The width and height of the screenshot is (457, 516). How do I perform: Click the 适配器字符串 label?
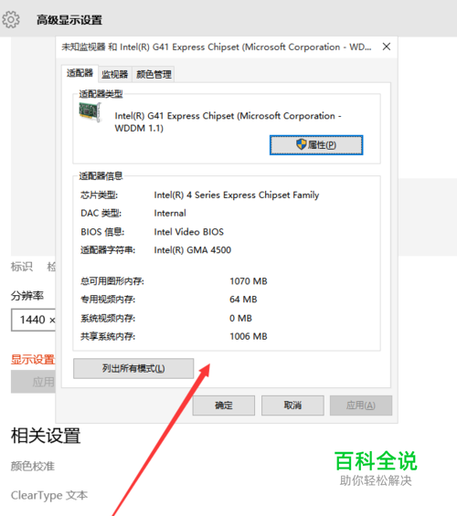click(108, 250)
